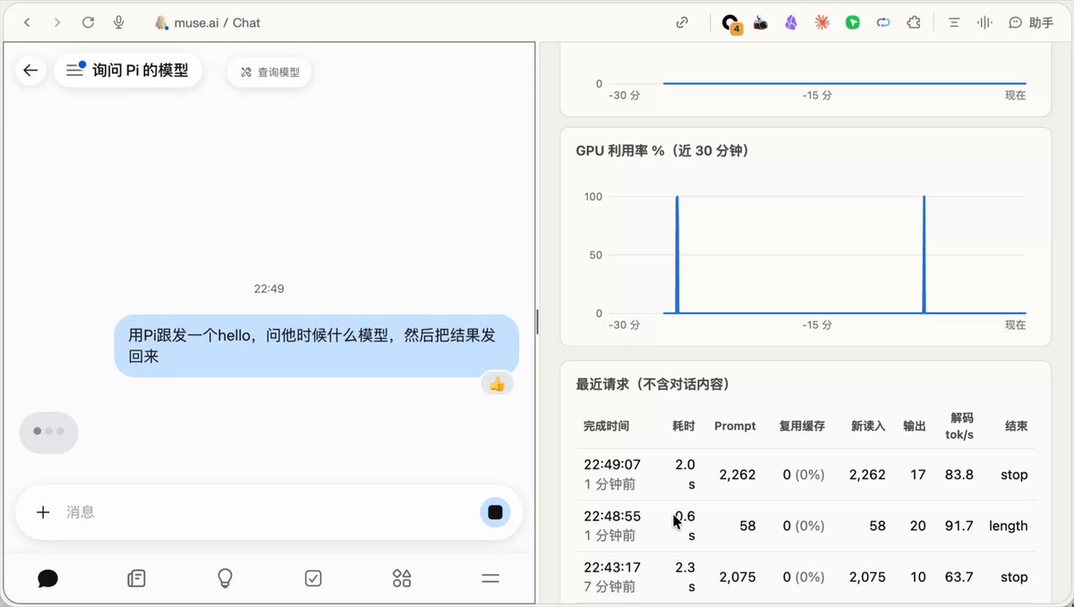1074x607 pixels.
Task: Open the three-line list icon beside the waveform
Action: point(954,22)
